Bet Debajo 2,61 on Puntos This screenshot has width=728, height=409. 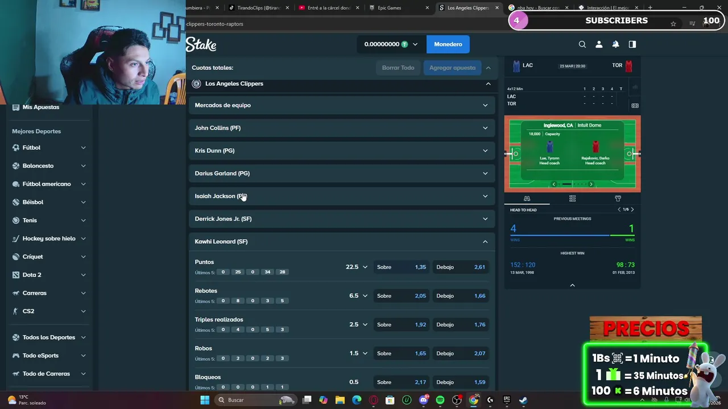461,267
